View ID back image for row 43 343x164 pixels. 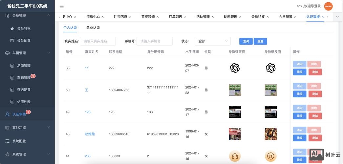pyautogui.click(x=270, y=134)
